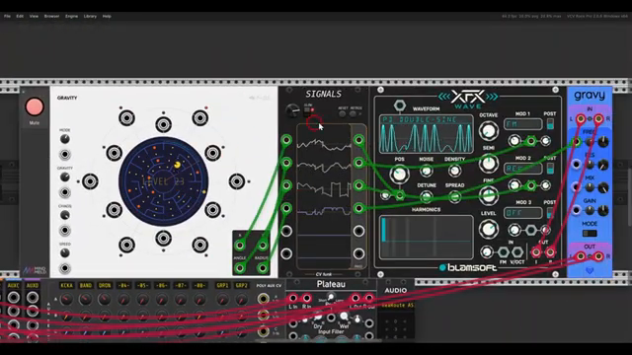Open the MOD 3 destination dropdown showing OFF
The image size is (632, 355).
[523, 213]
